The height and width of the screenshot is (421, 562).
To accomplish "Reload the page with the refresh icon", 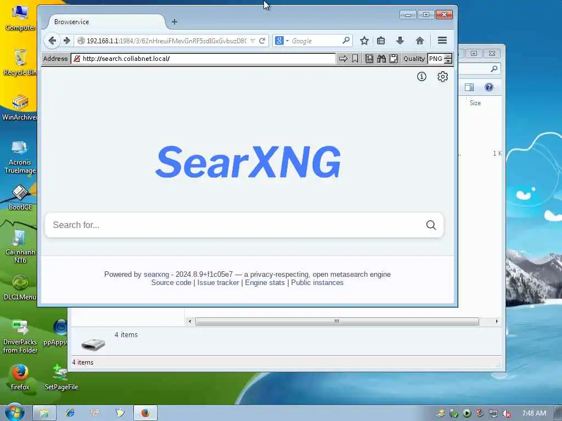I will [262, 41].
